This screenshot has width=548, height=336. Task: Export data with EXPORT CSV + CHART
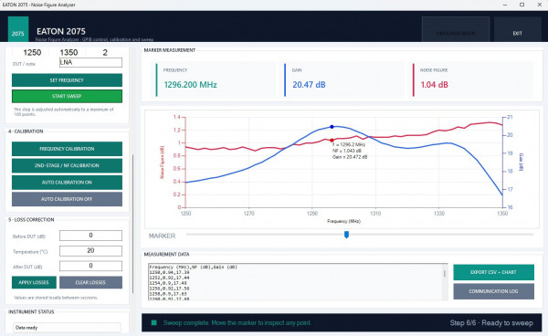click(x=493, y=272)
